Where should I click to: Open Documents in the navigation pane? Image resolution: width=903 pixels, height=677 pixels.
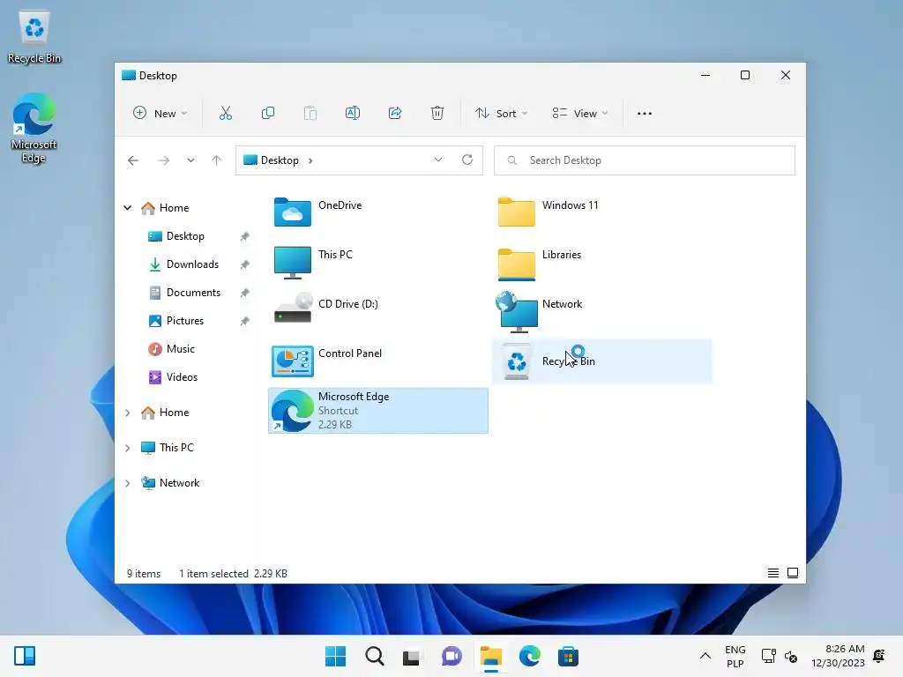(193, 293)
